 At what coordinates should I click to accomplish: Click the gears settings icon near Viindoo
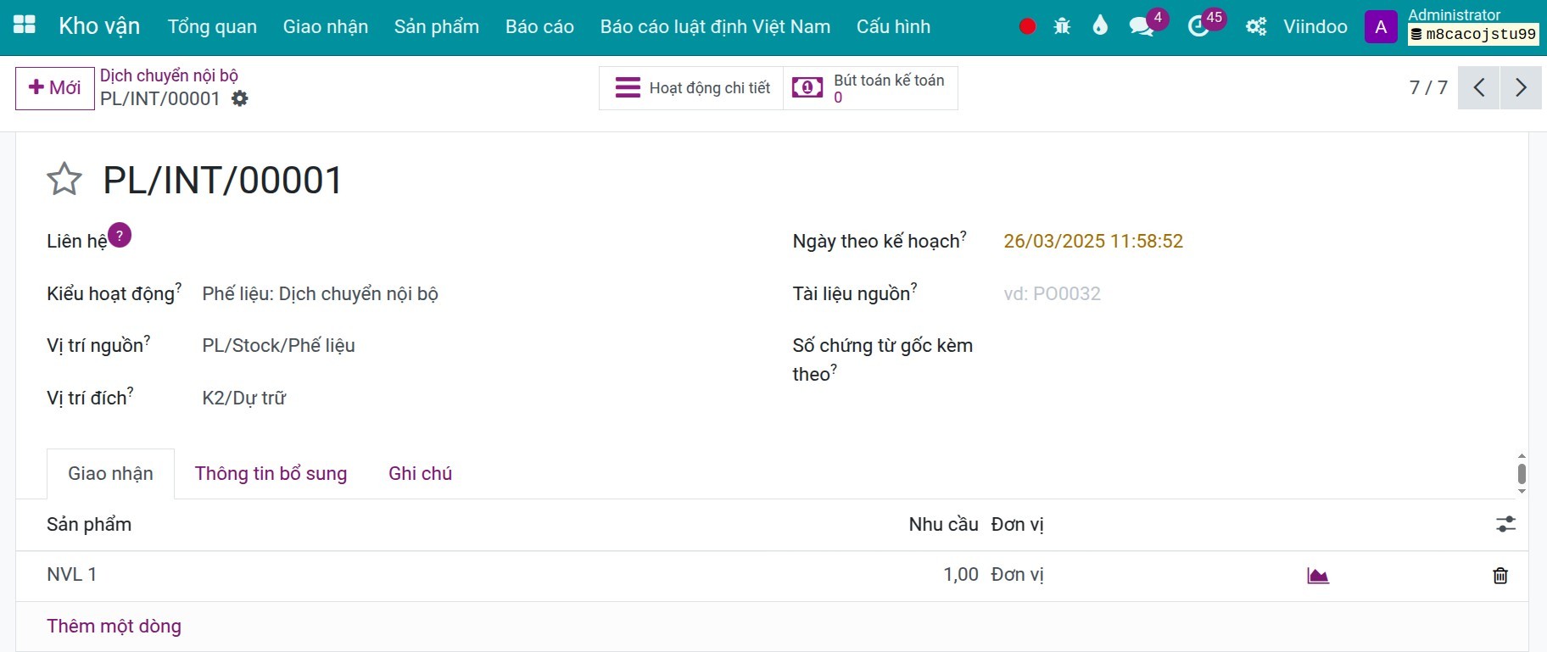point(1256,27)
